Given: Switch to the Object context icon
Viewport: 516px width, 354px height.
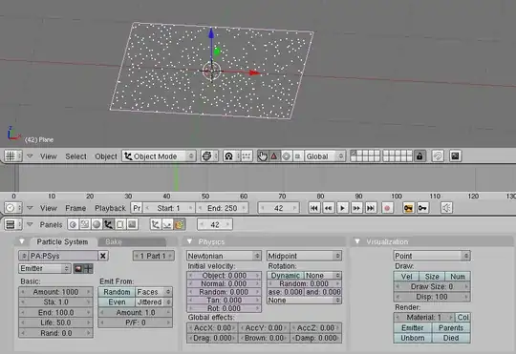Looking at the screenshot, I should point(108,224).
